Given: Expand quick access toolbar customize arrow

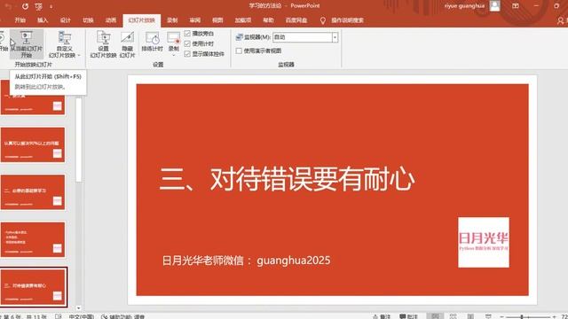Looking at the screenshot, I should coord(51,6).
